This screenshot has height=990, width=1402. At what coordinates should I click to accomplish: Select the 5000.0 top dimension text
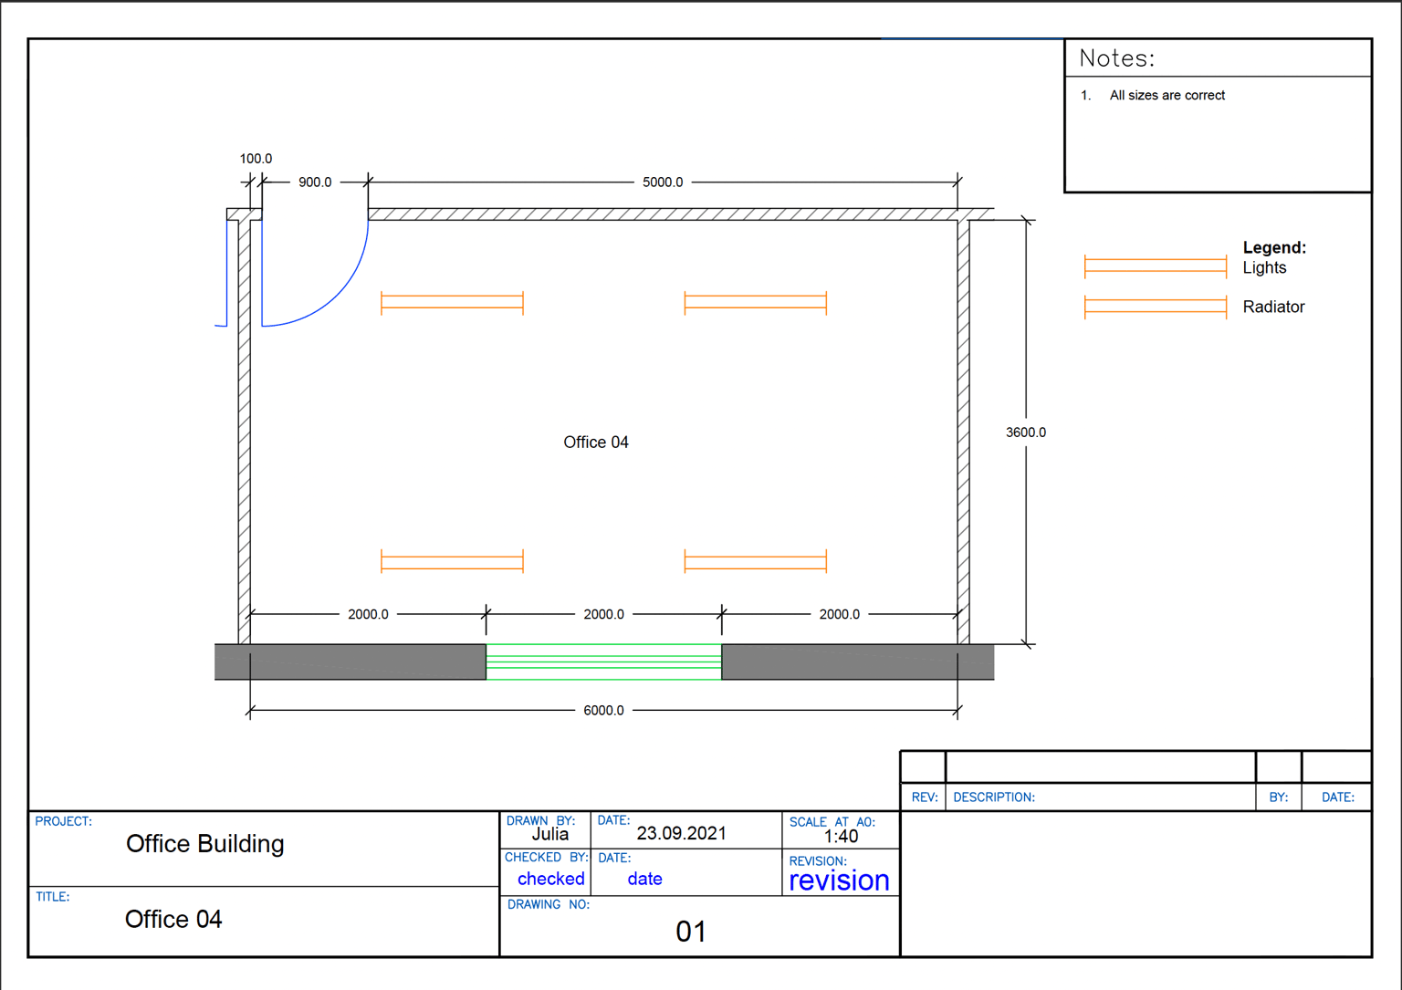coord(663,182)
